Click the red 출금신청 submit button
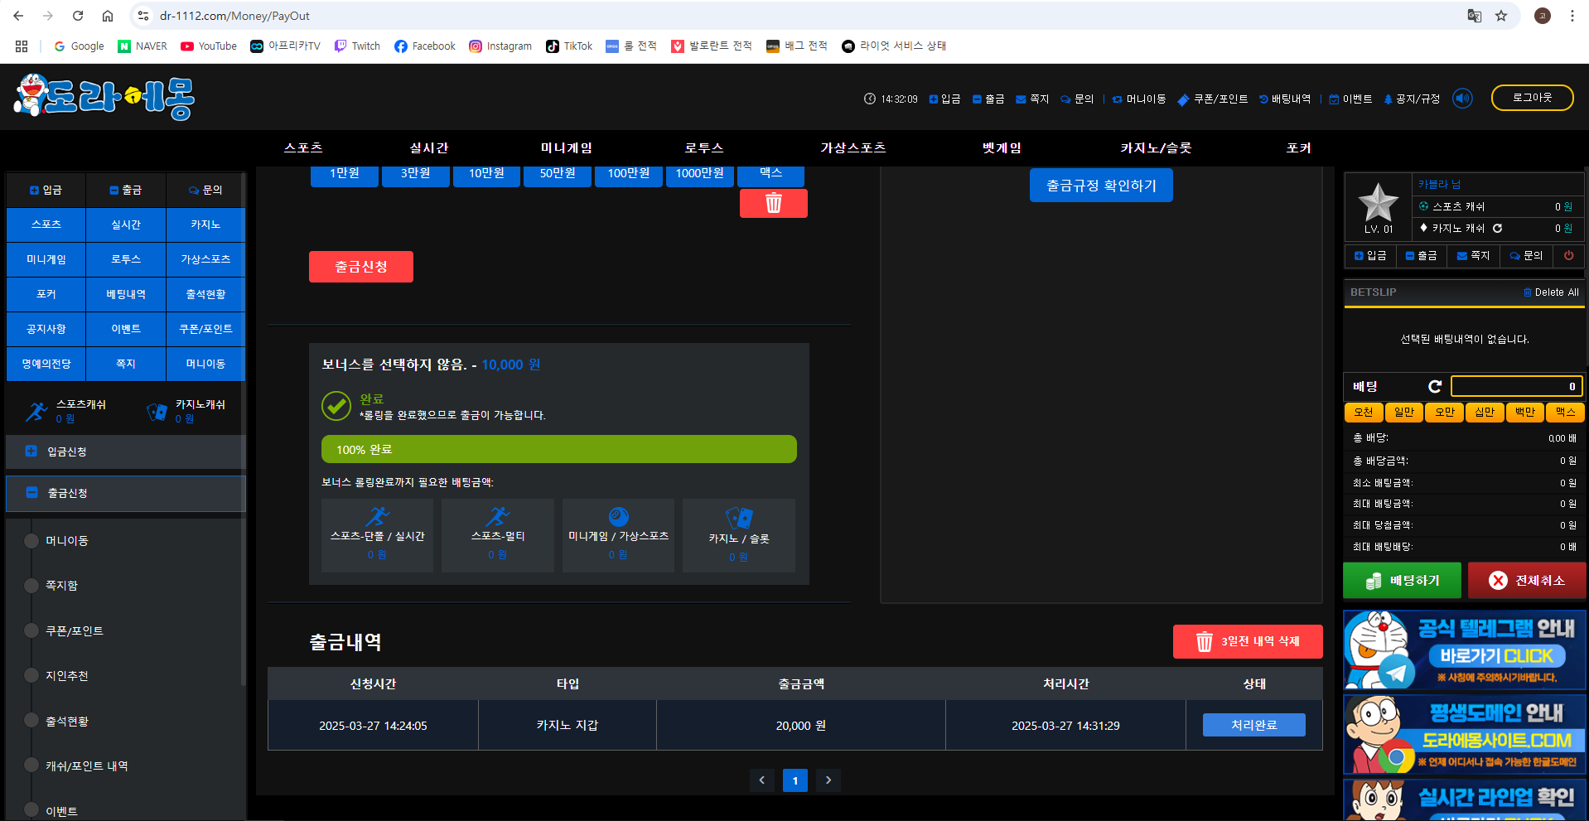The image size is (1589, 821). (x=360, y=267)
